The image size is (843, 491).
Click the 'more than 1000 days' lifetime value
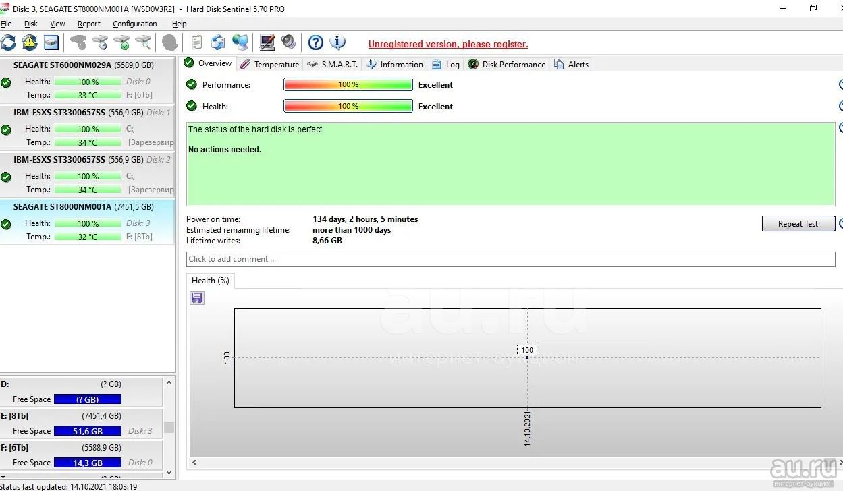(352, 230)
